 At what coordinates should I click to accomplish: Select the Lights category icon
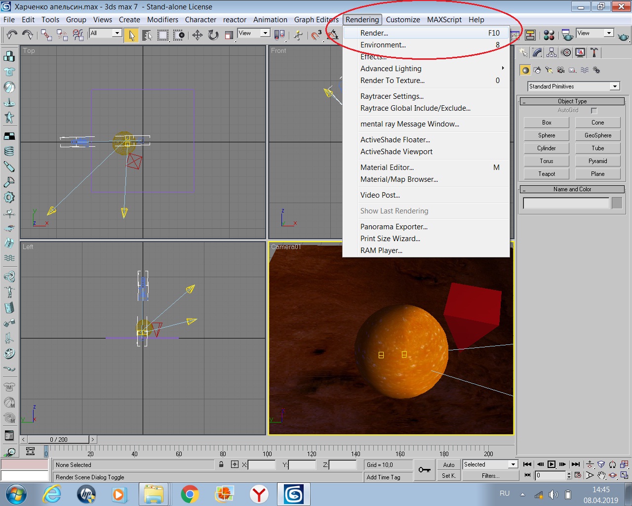549,70
